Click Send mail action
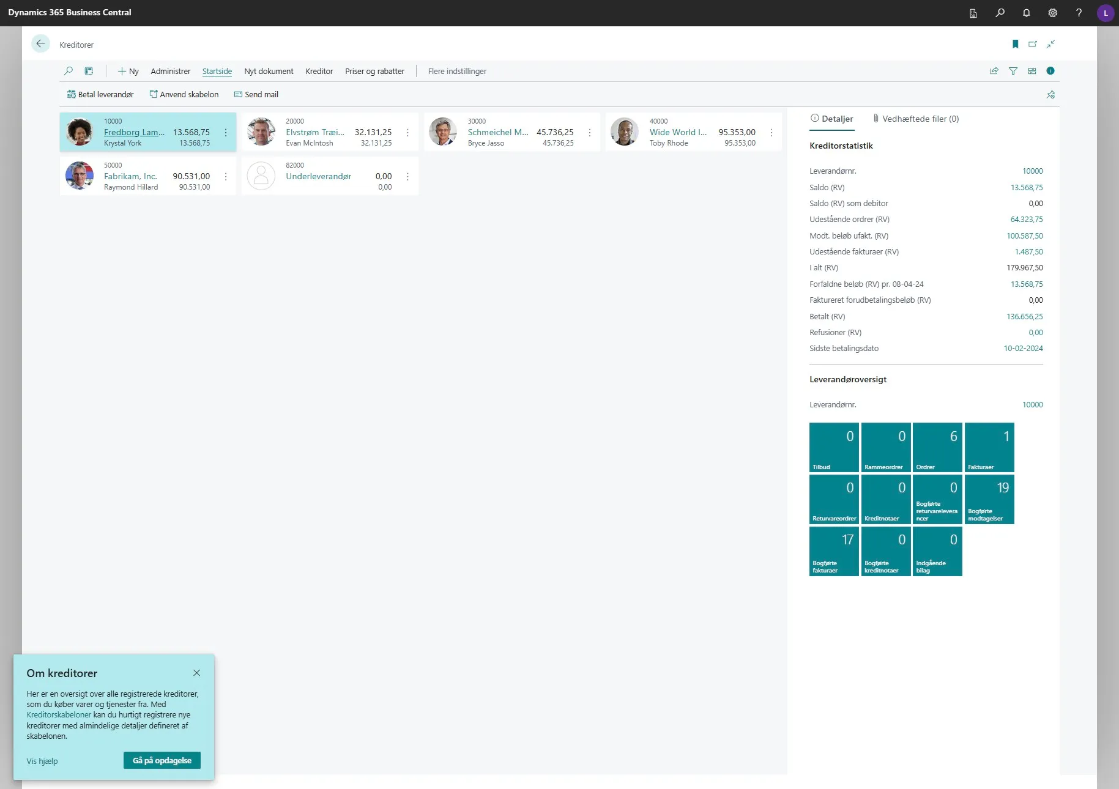 pyautogui.click(x=256, y=95)
